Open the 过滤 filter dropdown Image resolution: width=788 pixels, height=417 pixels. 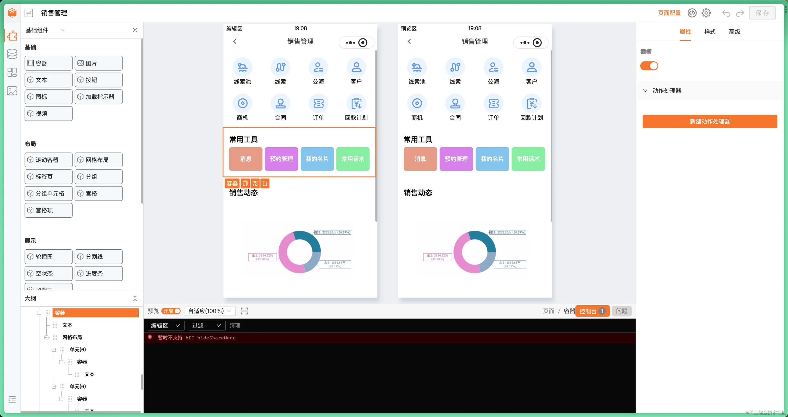(207, 325)
